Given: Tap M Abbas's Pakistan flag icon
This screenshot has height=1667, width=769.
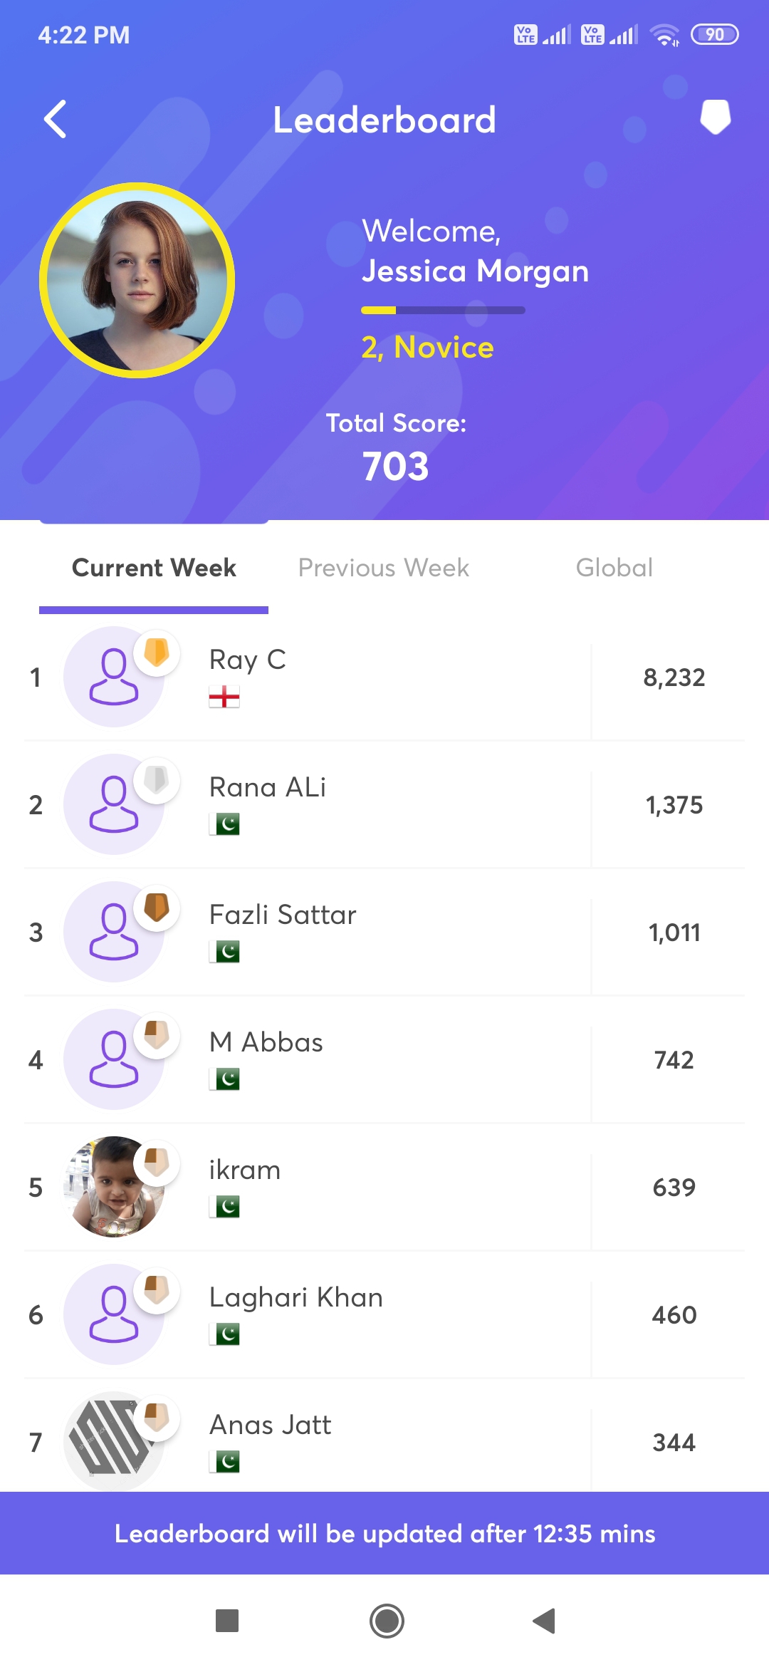Looking at the screenshot, I should tap(224, 1079).
